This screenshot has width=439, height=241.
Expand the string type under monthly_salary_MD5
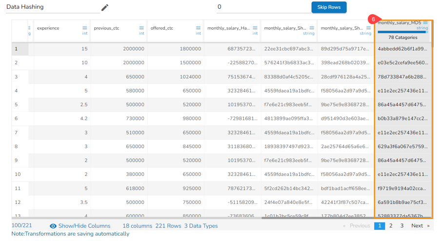point(422,28)
